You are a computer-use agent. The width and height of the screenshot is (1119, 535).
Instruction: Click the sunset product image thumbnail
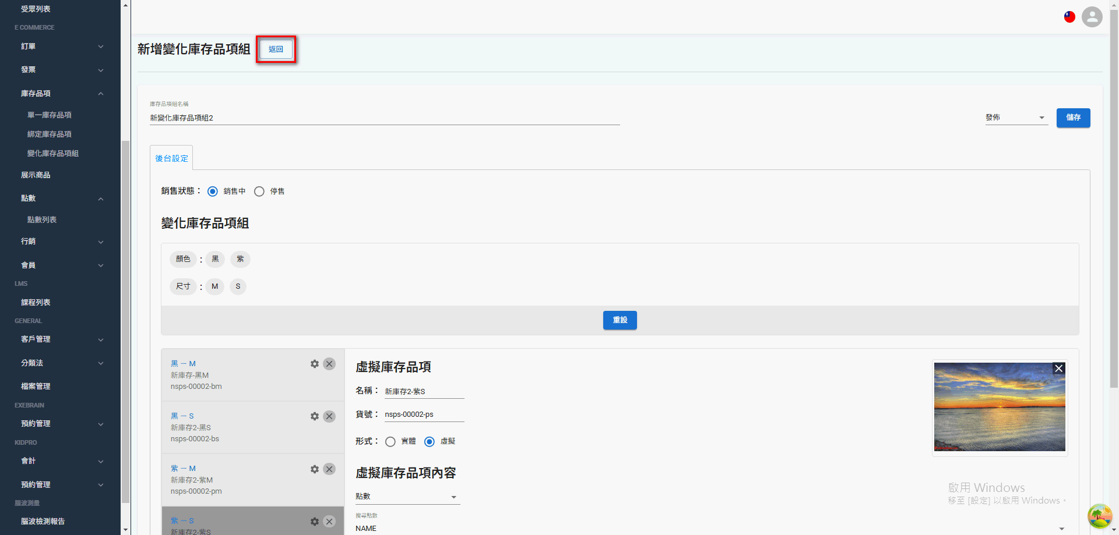click(x=1000, y=407)
